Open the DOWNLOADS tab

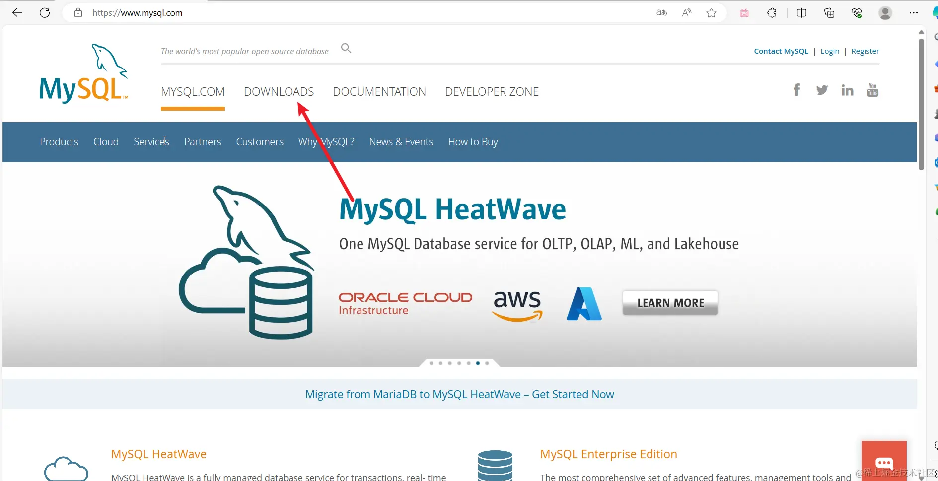[x=279, y=92]
